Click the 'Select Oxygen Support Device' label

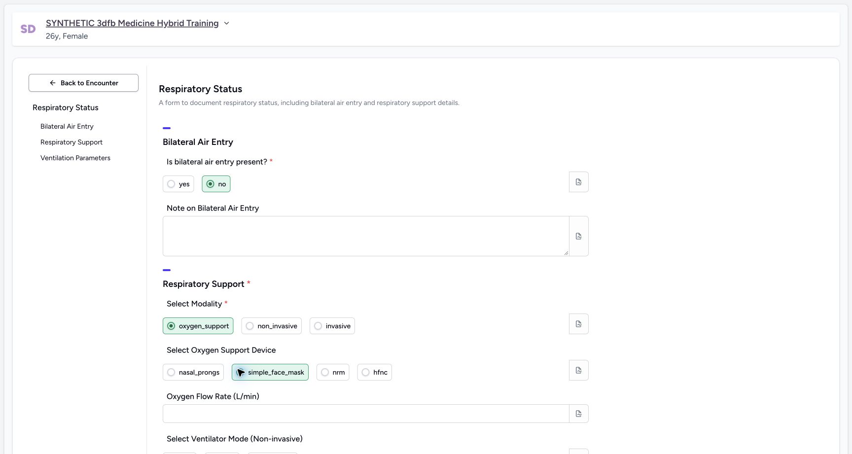point(221,350)
